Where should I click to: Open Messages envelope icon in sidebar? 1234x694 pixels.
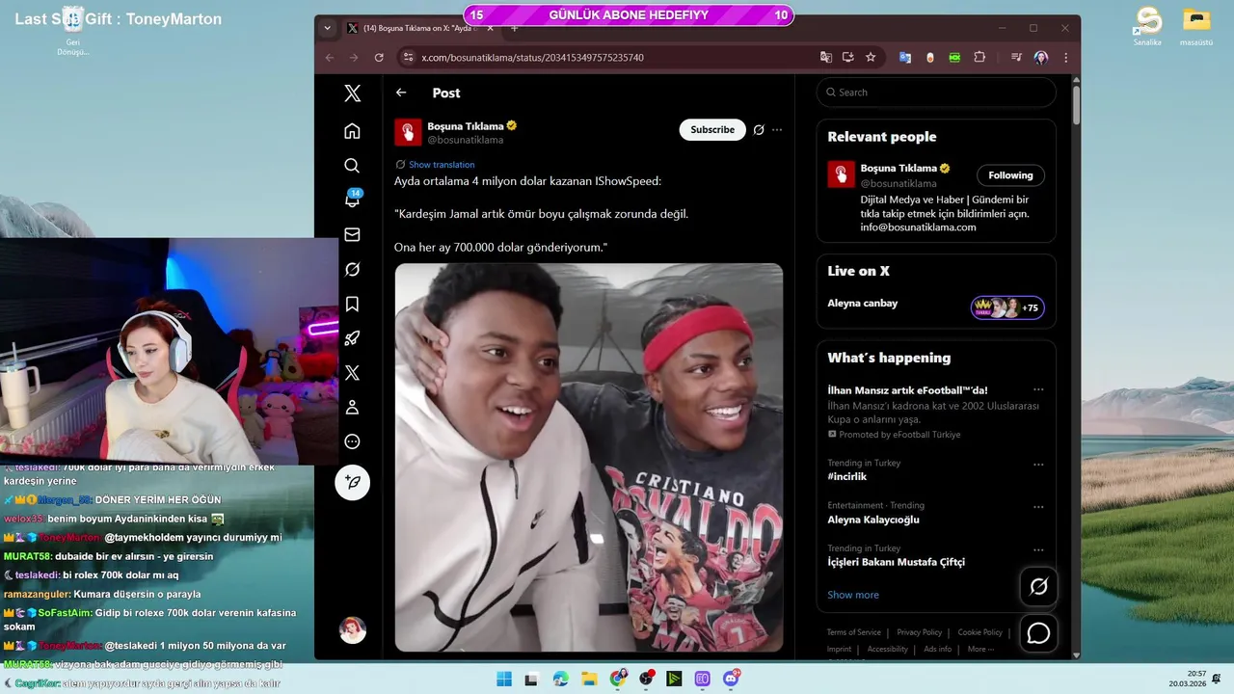coord(353,234)
